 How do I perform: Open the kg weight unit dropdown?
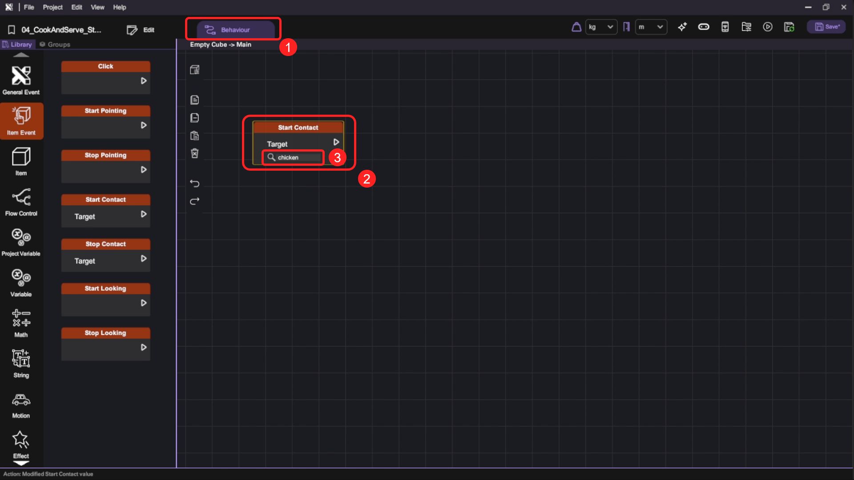coord(601,27)
